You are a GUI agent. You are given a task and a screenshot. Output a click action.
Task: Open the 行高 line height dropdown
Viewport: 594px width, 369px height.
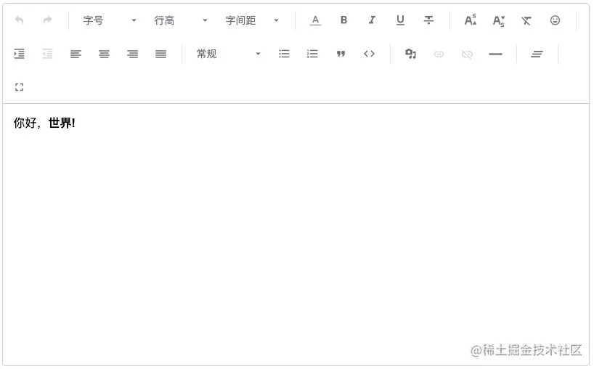tap(181, 20)
